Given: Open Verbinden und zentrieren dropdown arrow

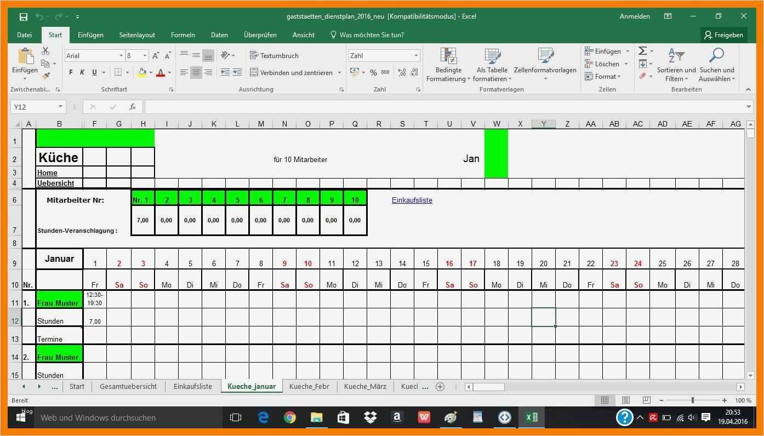Looking at the screenshot, I should [x=339, y=72].
